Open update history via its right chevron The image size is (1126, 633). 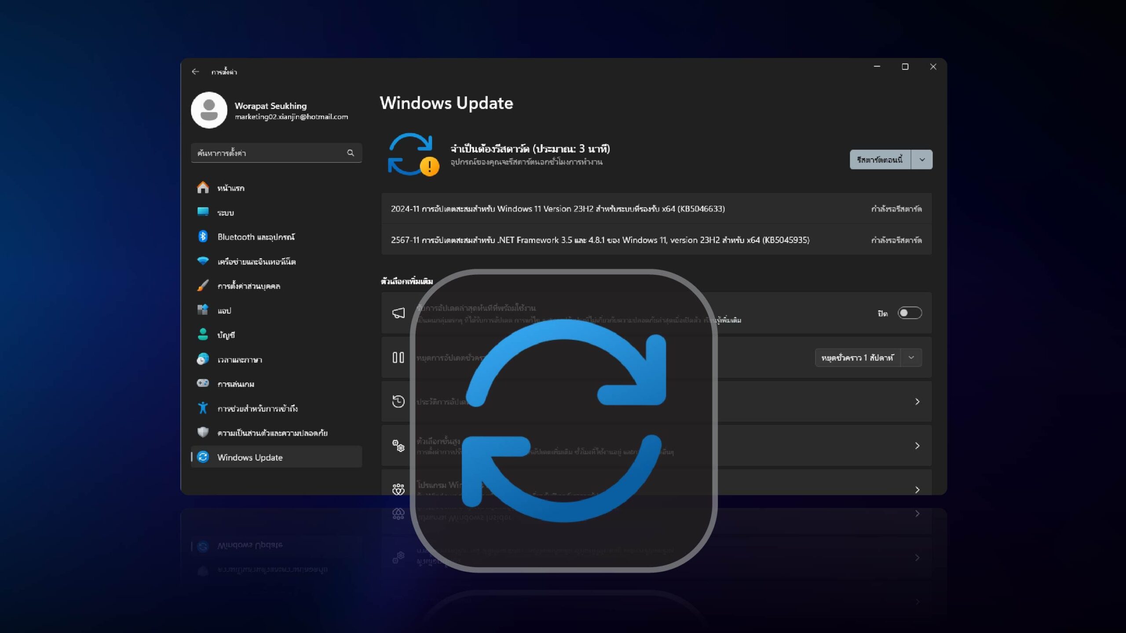click(917, 401)
